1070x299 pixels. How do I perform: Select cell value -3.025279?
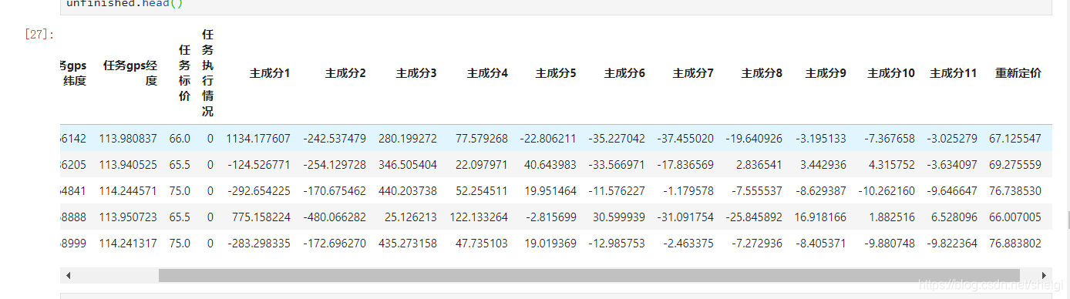pyautogui.click(x=951, y=139)
